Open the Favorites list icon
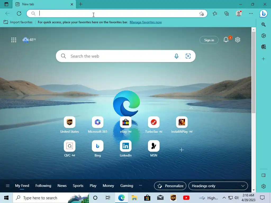Viewport: 271px width, 203px height. click(215, 13)
